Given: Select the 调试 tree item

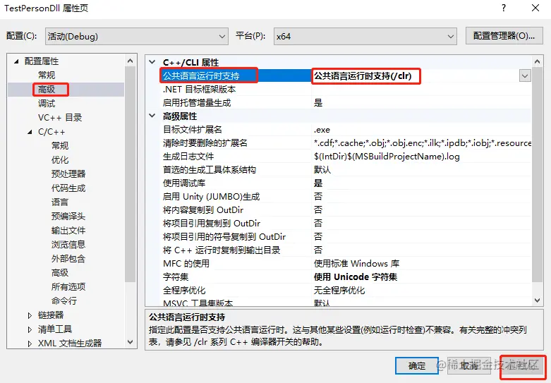Looking at the screenshot, I should click(x=47, y=103).
